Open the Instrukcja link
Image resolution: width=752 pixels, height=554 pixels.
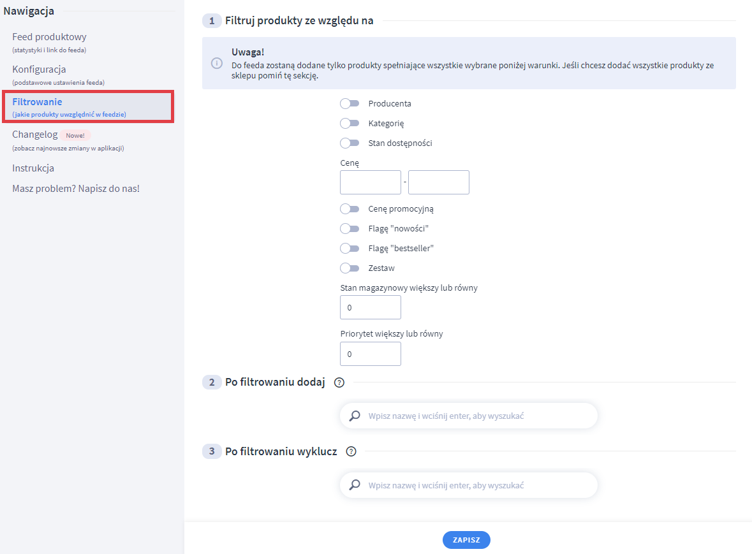(x=33, y=168)
